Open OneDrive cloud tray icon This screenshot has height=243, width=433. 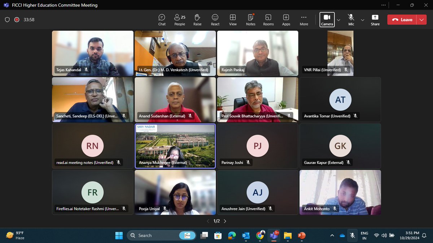pyautogui.click(x=342, y=235)
